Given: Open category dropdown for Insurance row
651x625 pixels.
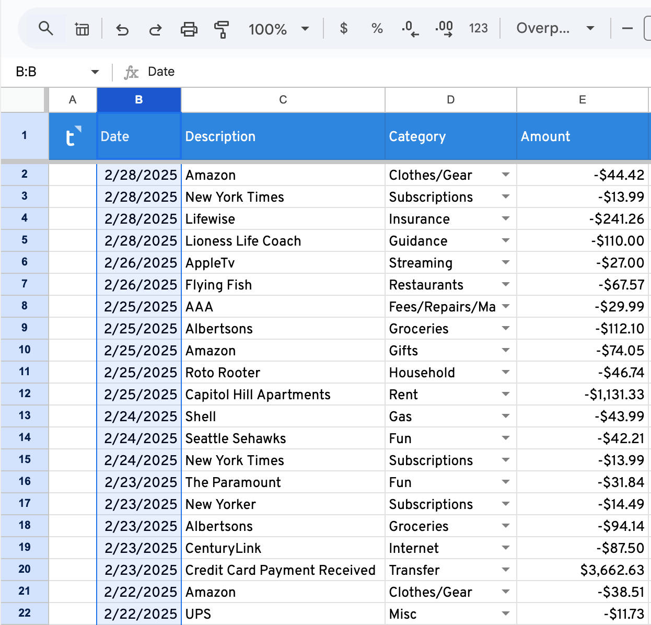Looking at the screenshot, I should [x=506, y=218].
